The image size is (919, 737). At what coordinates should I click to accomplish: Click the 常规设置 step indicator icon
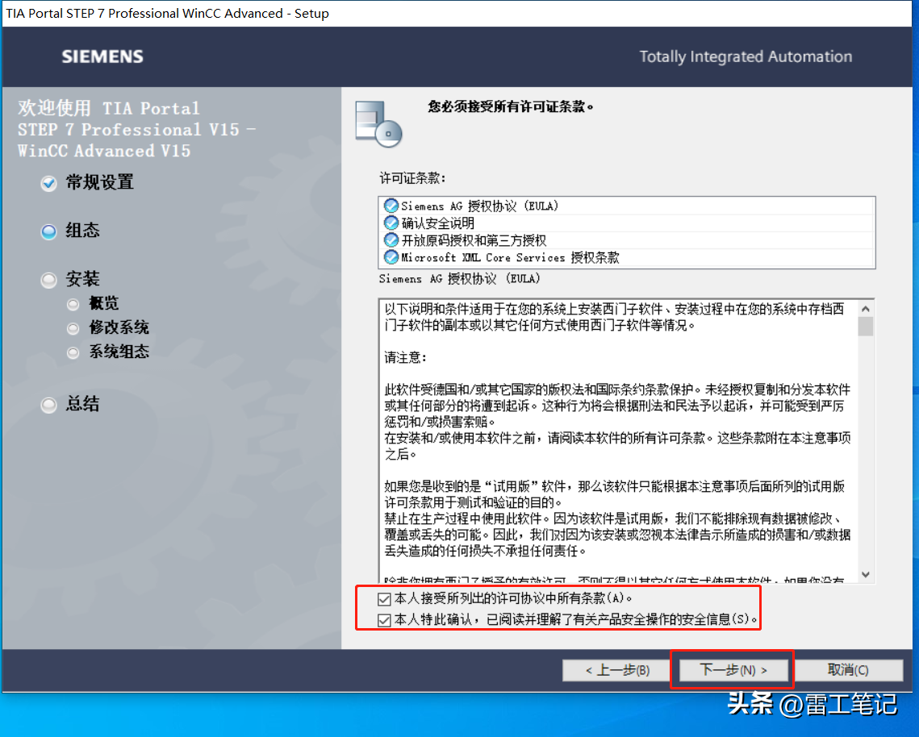coord(49,184)
